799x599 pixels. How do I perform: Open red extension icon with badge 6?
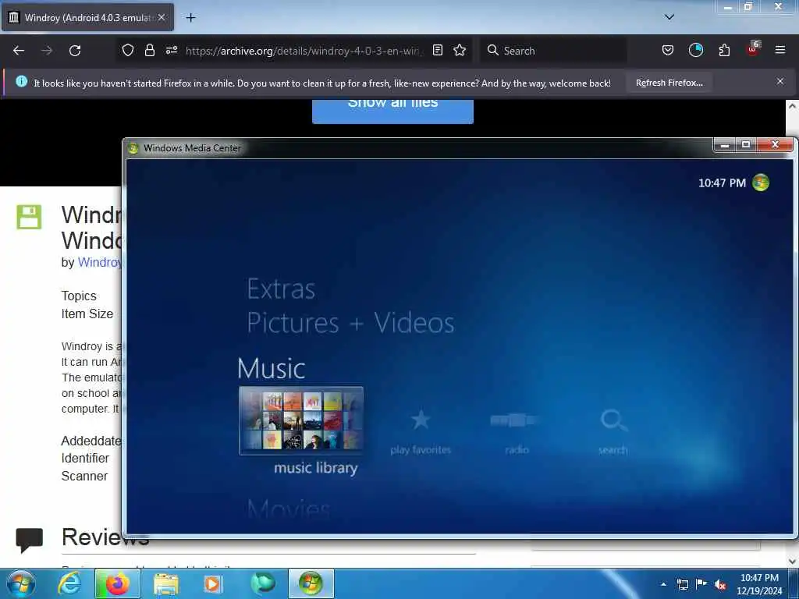pos(753,49)
